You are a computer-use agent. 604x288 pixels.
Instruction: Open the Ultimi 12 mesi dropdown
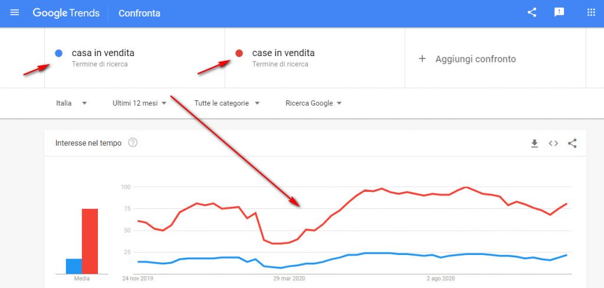point(139,103)
